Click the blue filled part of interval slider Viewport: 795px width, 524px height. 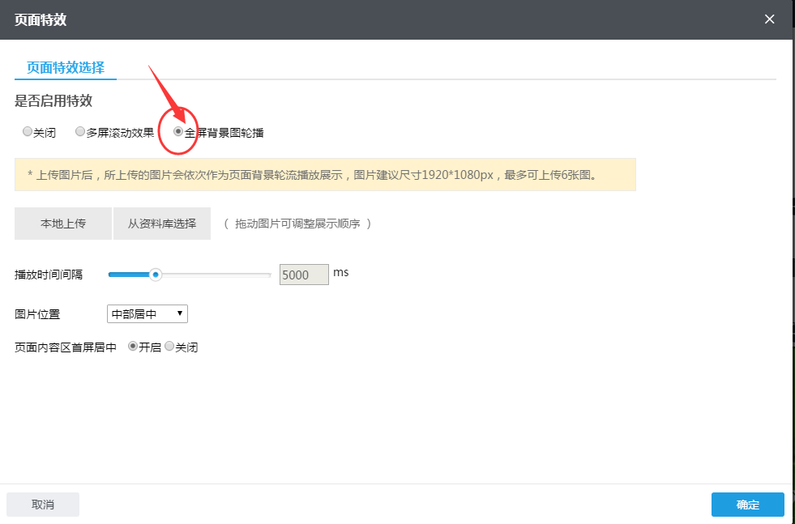(128, 275)
